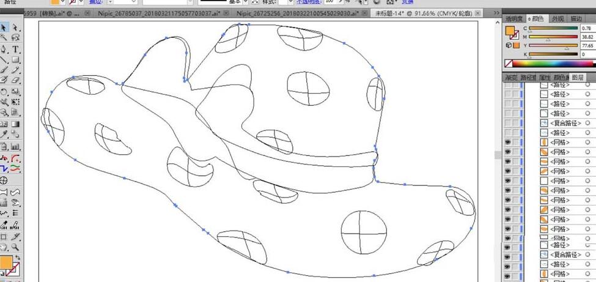Image resolution: width=596 pixels, height=282 pixels.
Task: Open the 渐变 panel tab
Action: [x=511, y=77]
